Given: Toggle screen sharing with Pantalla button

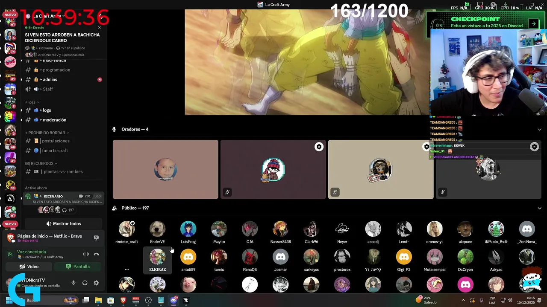Looking at the screenshot, I should [x=78, y=266].
